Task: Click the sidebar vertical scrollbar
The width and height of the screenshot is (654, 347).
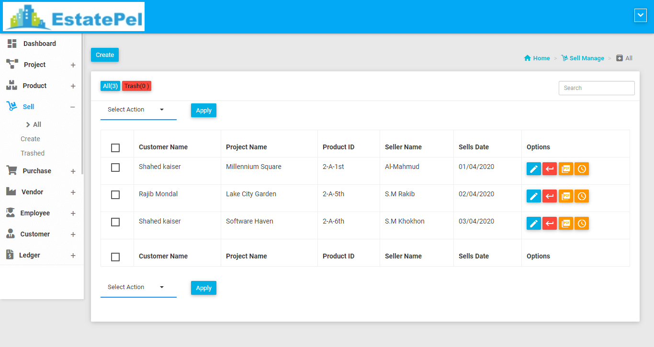Action: point(82,103)
